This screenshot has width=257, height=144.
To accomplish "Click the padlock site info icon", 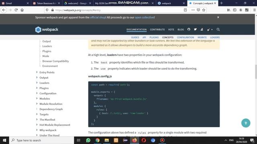I will (x=53, y=10).
